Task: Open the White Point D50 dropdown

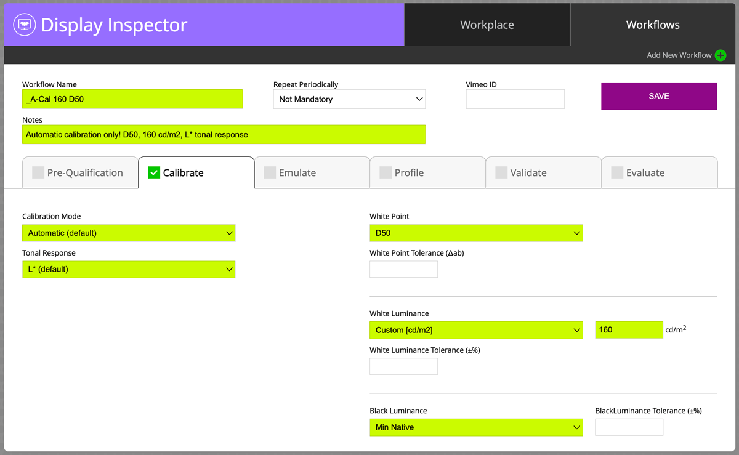Action: [x=476, y=233]
